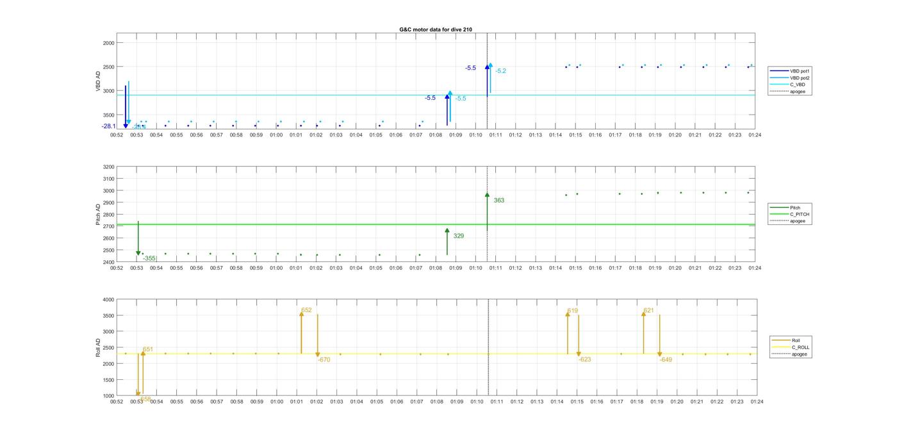Click the '-623' roll value label

click(584, 359)
